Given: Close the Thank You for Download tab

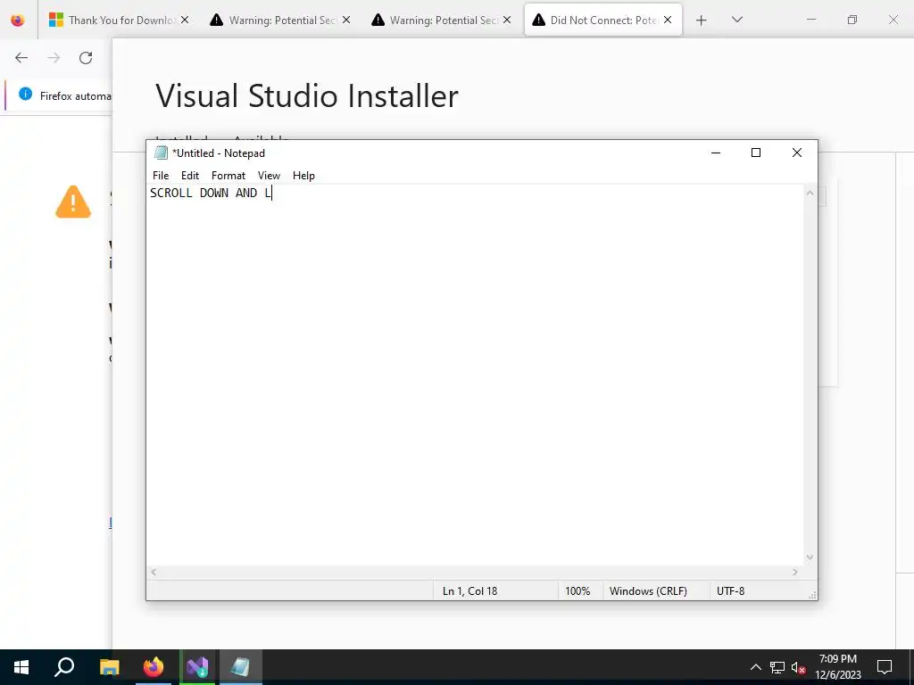Looking at the screenshot, I should click(185, 20).
